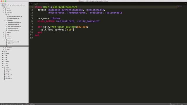This screenshot has width=187, height=105.
Task: Click file icon of phone.rb
Action: (x=7, y=44)
